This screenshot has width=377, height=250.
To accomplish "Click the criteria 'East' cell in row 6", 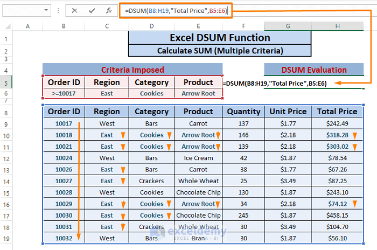I will click(x=107, y=93).
